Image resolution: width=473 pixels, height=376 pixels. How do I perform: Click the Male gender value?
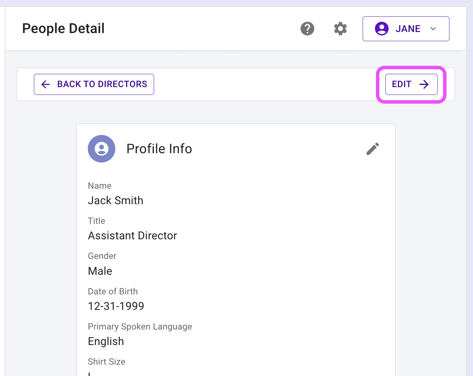pyautogui.click(x=100, y=271)
